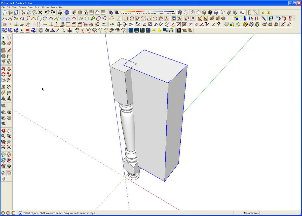Click the Zoom Extents icon
302x216 pixels.
3,147
